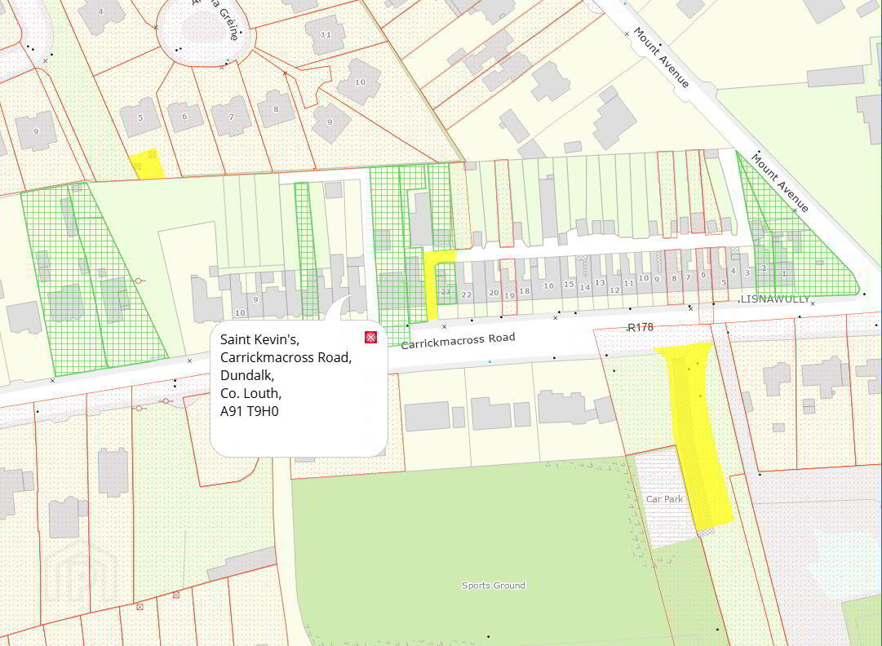882x646 pixels.
Task: Click the small yellow parcel below house 5
Action: coord(147,164)
